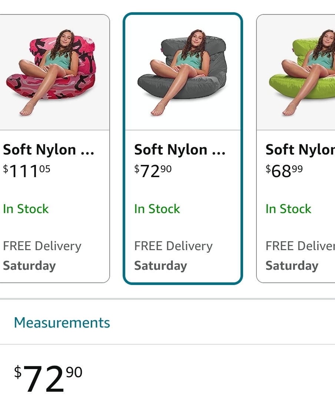Image resolution: width=335 pixels, height=398 pixels.
Task: Tap the $111.05 price on pink option
Action: coord(27,170)
